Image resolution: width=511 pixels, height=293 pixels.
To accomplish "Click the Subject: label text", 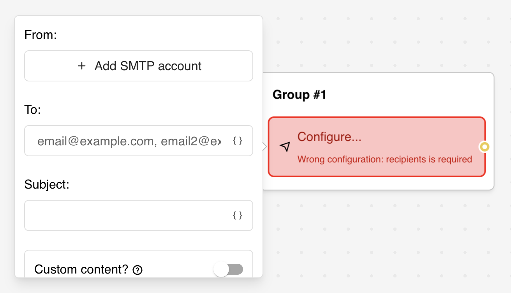I will pos(47,184).
